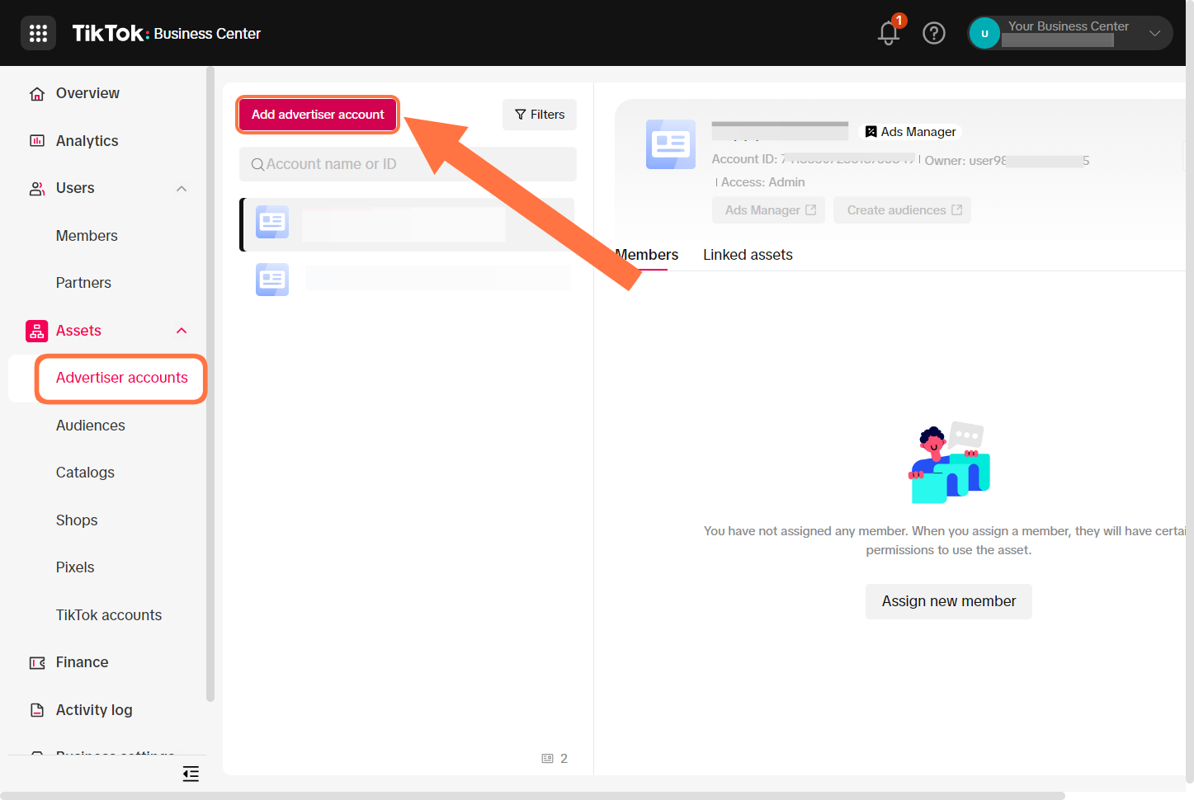Select the Members tab
The height and width of the screenshot is (800, 1194).
tap(647, 255)
